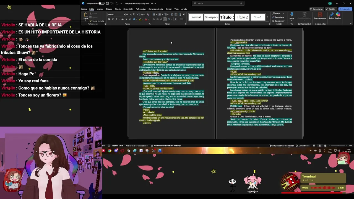This screenshot has height=199, width=354.
Task: Click the Redo arrow icon
Action: (x=117, y=3)
